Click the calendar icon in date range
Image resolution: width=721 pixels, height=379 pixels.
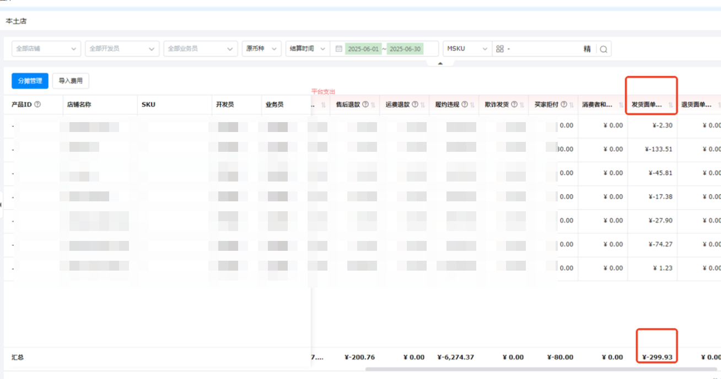[338, 49]
